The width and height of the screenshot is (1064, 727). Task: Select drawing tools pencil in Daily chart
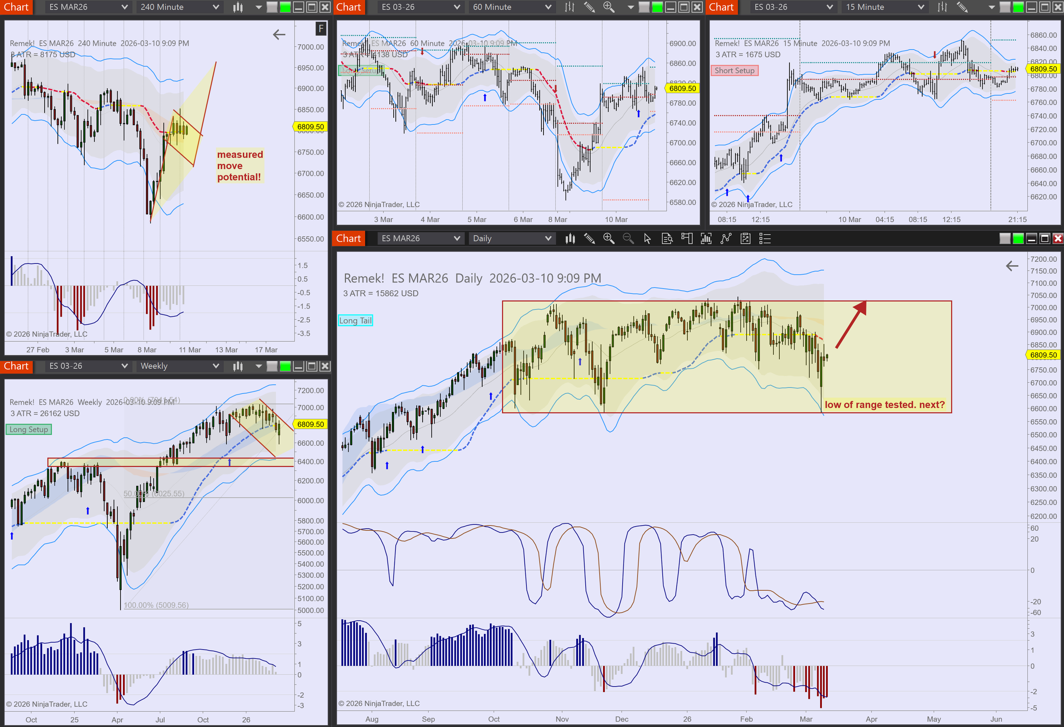[589, 238]
